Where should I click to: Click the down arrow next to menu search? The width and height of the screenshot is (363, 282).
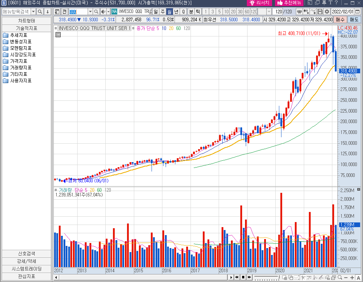tap(48, 12)
